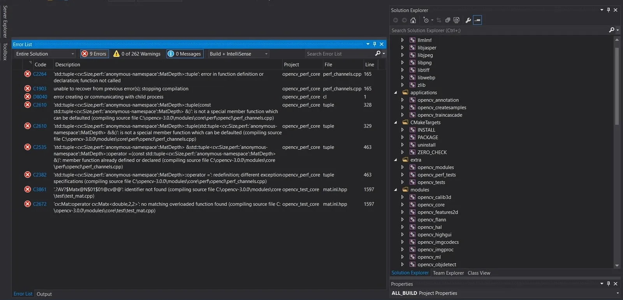Click the zlib project icon
Image resolution: width=623 pixels, height=300 pixels.
[x=412, y=85]
